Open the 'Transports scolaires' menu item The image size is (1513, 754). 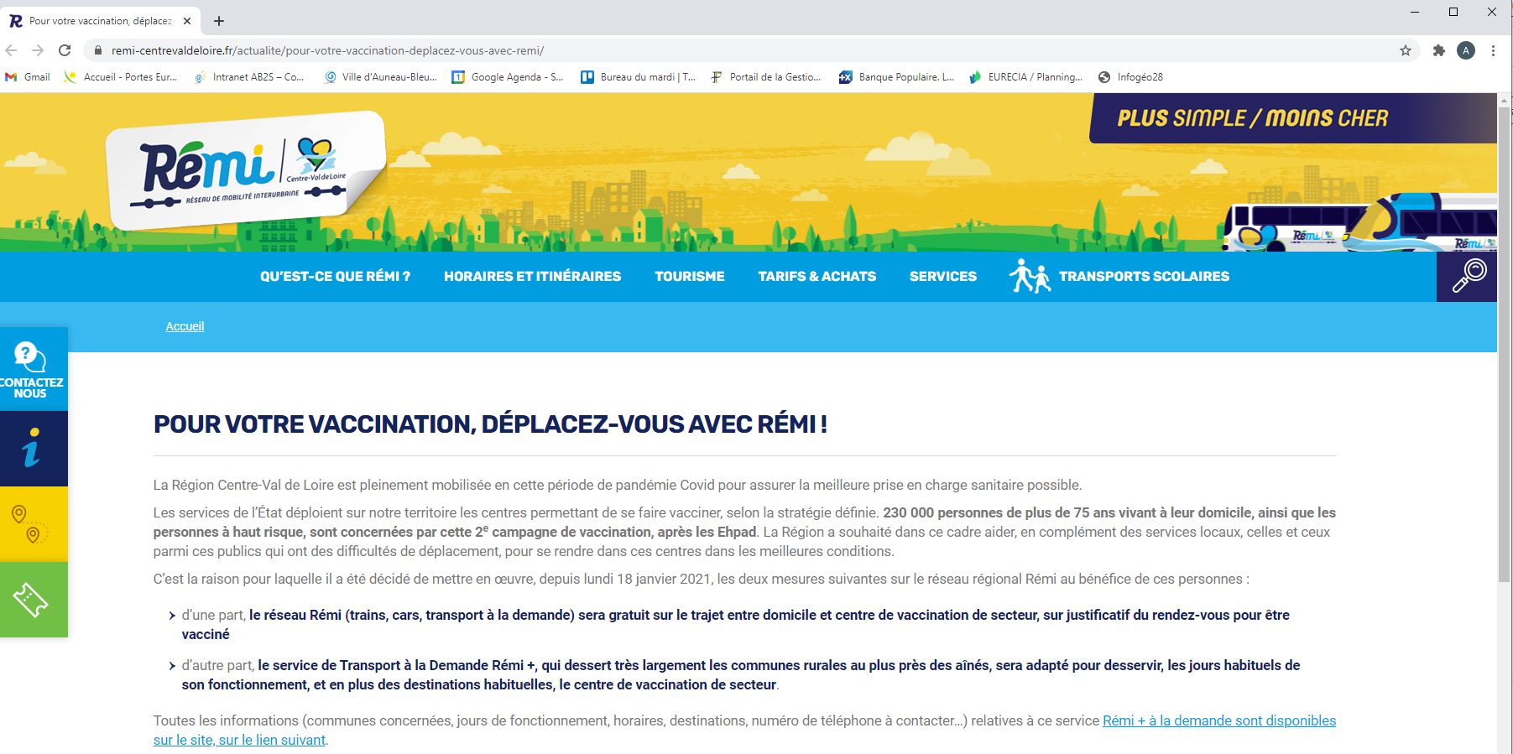point(1144,277)
